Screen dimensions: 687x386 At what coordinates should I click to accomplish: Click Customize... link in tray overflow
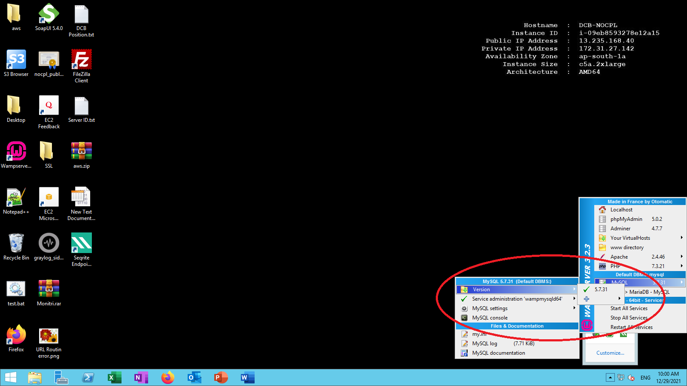[610, 353]
